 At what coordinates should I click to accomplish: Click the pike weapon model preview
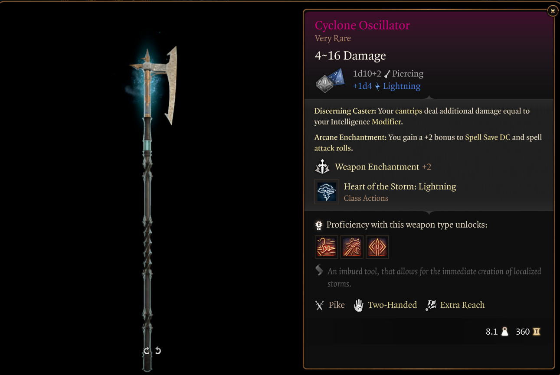(x=153, y=208)
